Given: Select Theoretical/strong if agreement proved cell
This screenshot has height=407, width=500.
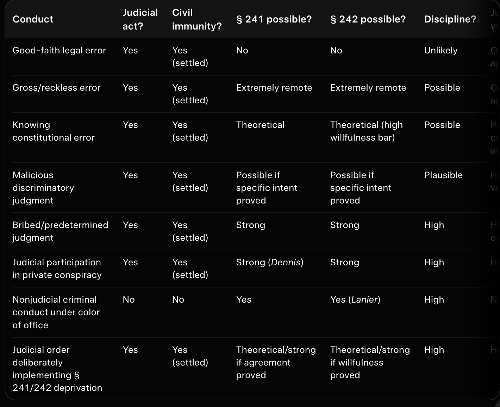Looking at the screenshot, I should [276, 362].
